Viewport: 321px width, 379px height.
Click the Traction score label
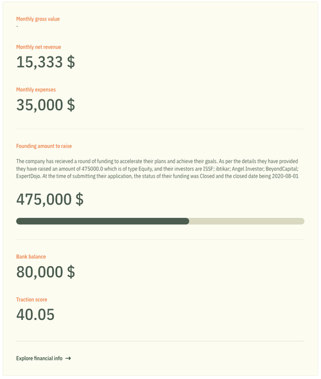point(31,299)
